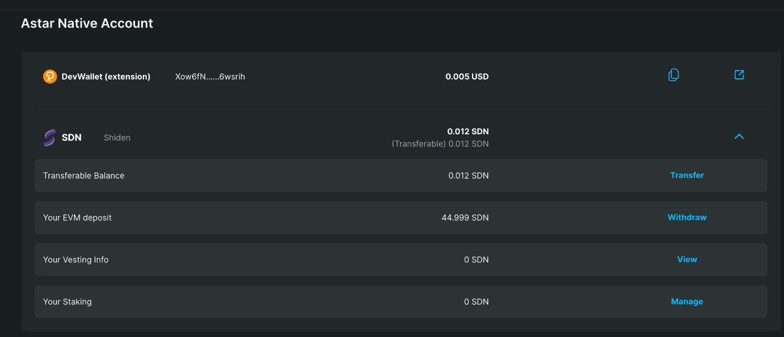Select the Your Staking label

(67, 302)
